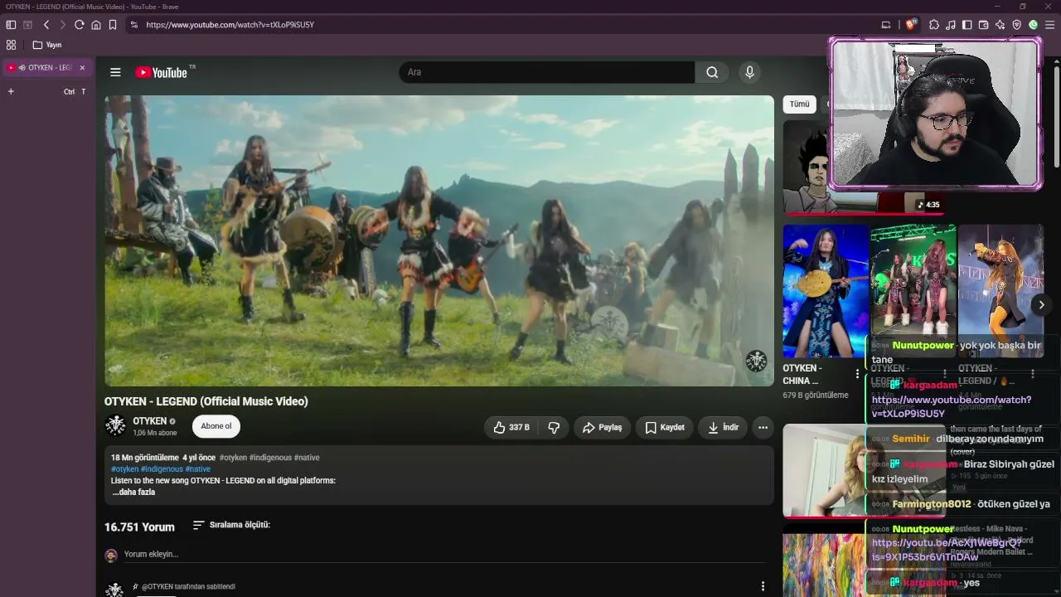The height and width of the screenshot is (597, 1061).
Task: Open the Sıralama ölçütü sort dropdown
Action: (x=231, y=525)
